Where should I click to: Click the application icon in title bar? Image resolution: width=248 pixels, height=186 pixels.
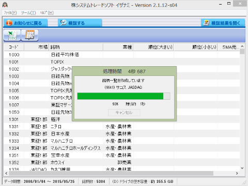pos(5,5)
